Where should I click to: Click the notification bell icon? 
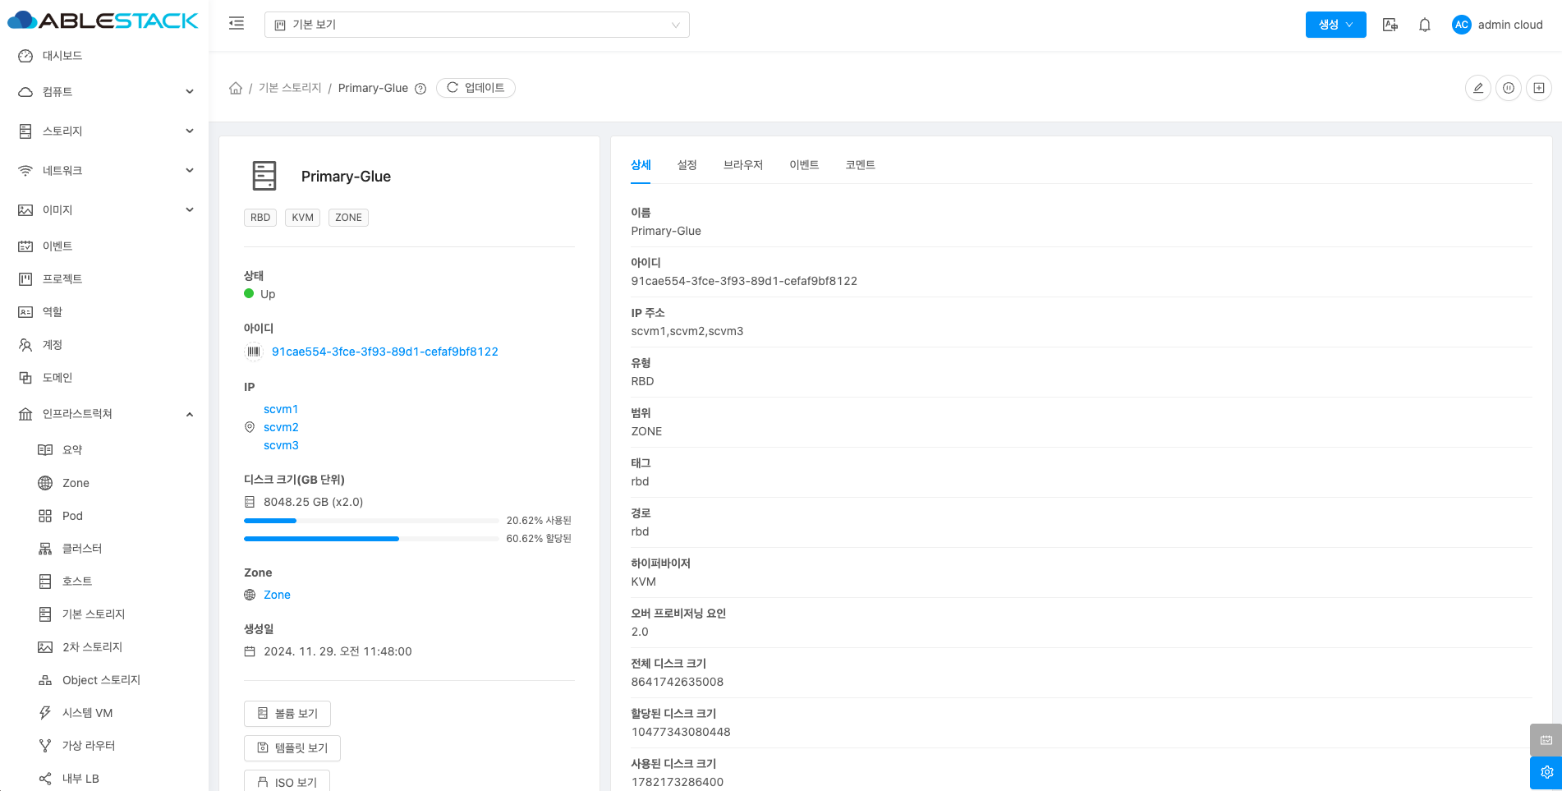pyautogui.click(x=1425, y=25)
